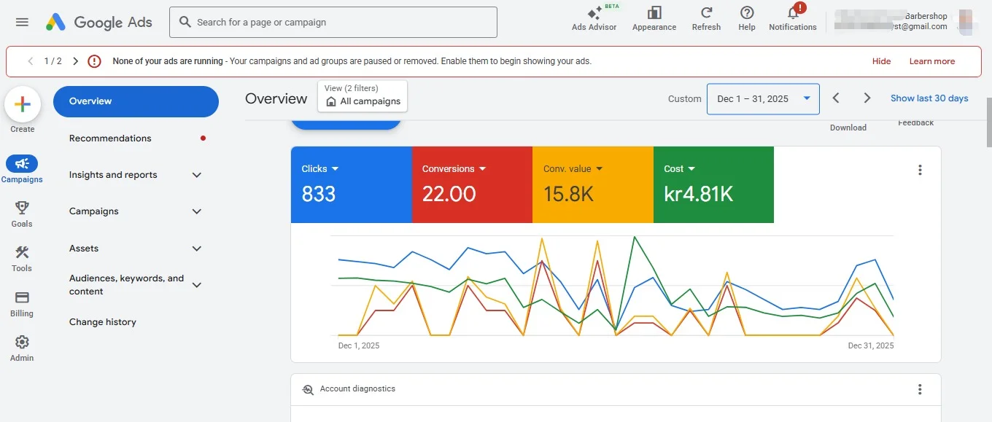
Task: Open the date range dropdown
Action: [x=762, y=99]
